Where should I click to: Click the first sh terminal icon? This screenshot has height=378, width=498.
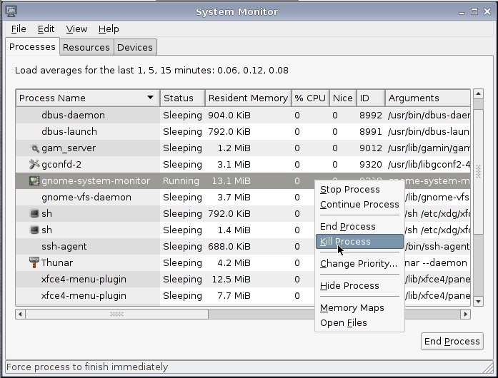pyautogui.click(x=34, y=213)
